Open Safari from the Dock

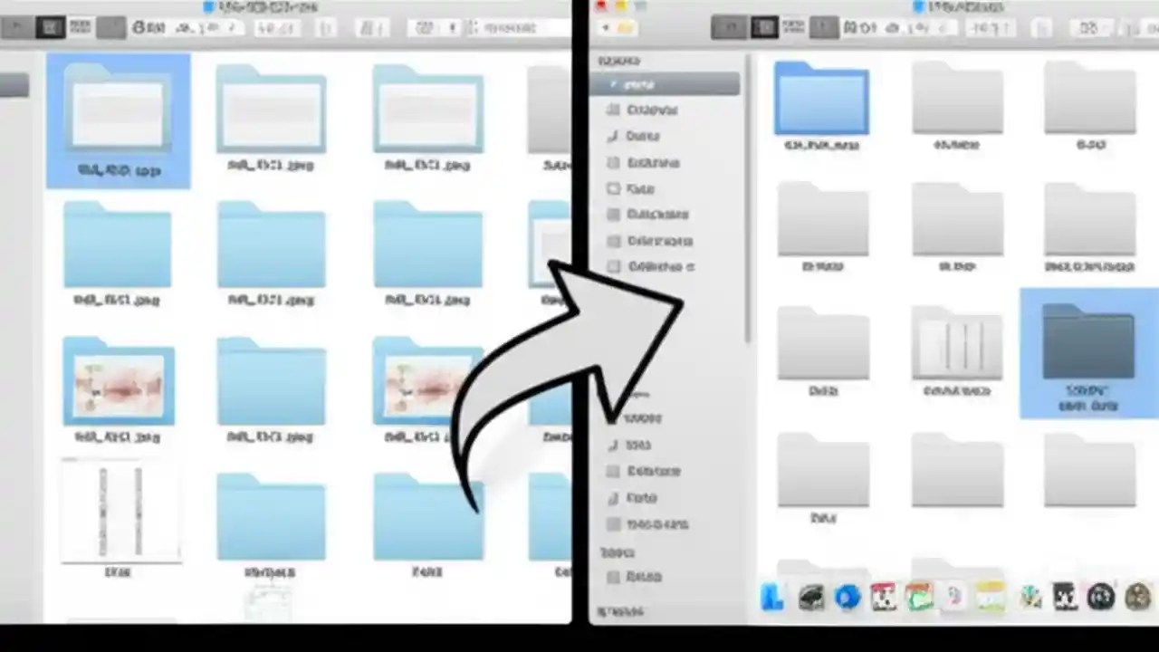point(847,596)
